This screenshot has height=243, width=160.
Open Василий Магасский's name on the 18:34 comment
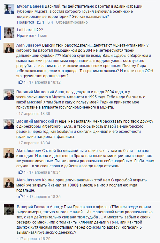tap(35, 121)
